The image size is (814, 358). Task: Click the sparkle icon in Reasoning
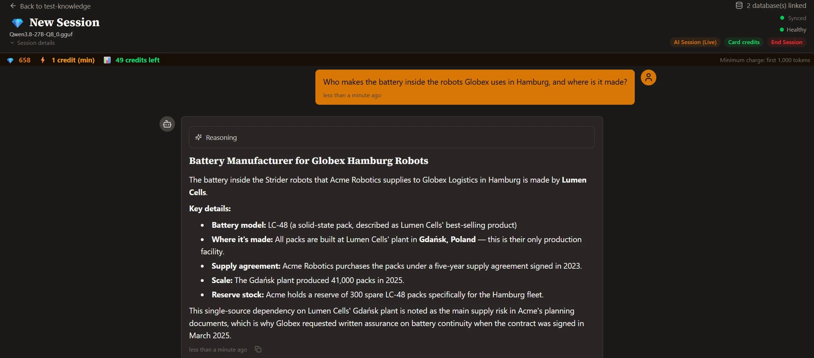click(x=198, y=137)
